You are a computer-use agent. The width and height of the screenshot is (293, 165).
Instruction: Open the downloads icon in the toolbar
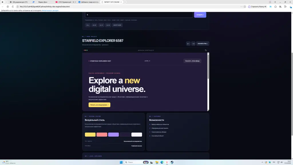[290, 7]
